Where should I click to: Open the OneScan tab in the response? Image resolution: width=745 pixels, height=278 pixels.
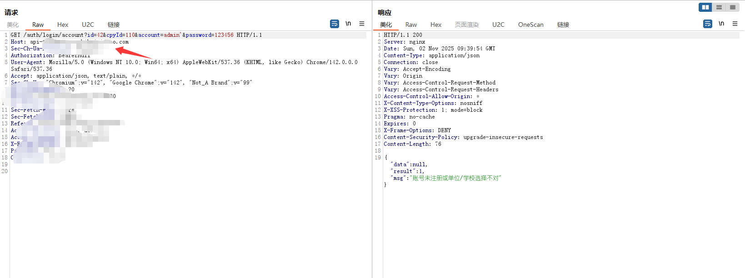tap(531, 25)
